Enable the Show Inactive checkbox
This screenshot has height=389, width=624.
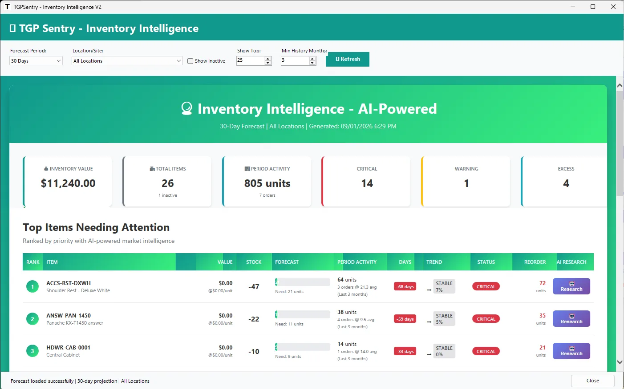click(x=190, y=61)
